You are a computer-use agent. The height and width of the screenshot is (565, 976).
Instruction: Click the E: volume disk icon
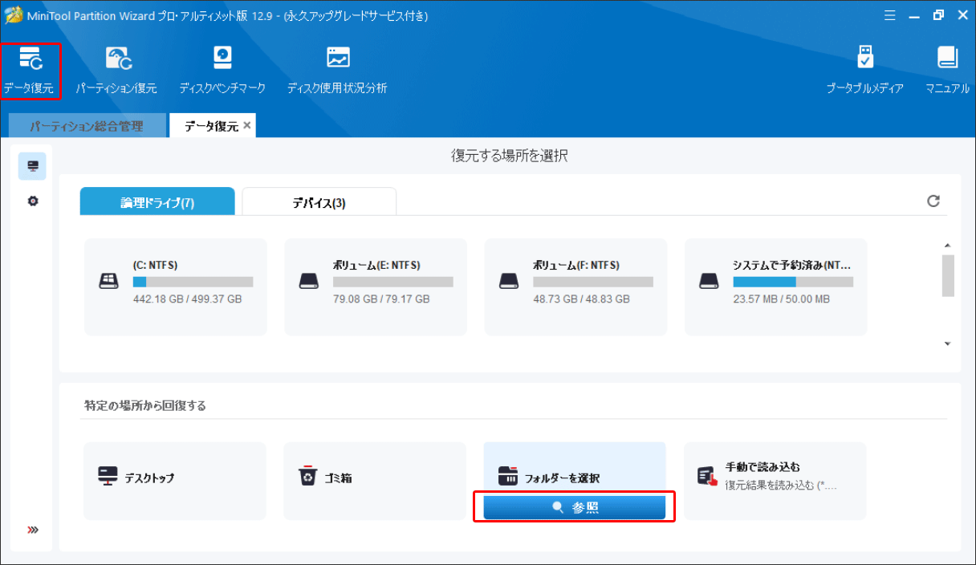[309, 281]
